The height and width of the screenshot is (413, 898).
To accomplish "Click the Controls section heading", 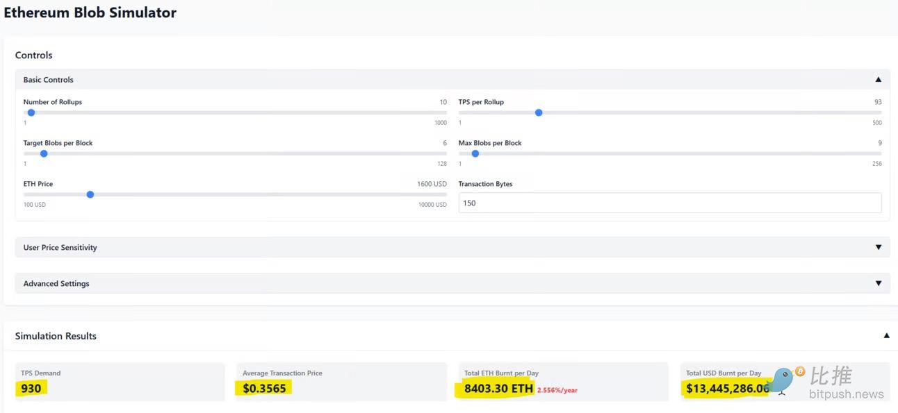I will point(34,55).
